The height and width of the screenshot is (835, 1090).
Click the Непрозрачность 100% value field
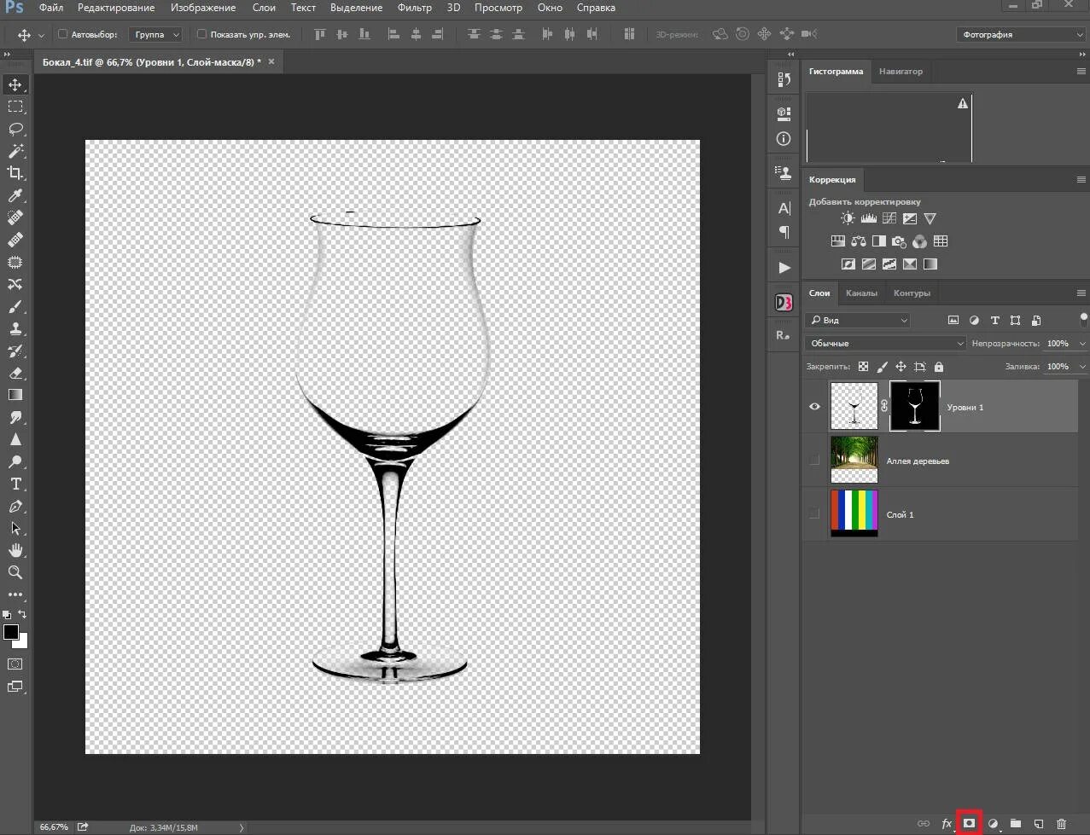pos(1058,344)
